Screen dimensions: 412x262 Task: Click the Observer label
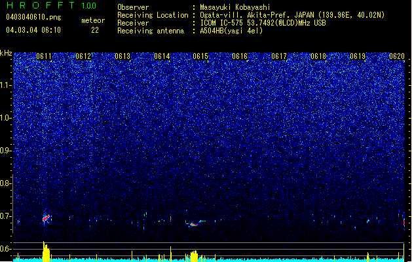[133, 7]
